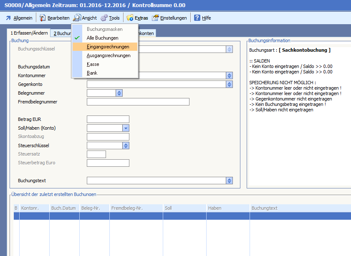351x256 pixels.
Task: Open the Soll/Haben (Konto) dropdown arrow
Action: [x=126, y=128]
